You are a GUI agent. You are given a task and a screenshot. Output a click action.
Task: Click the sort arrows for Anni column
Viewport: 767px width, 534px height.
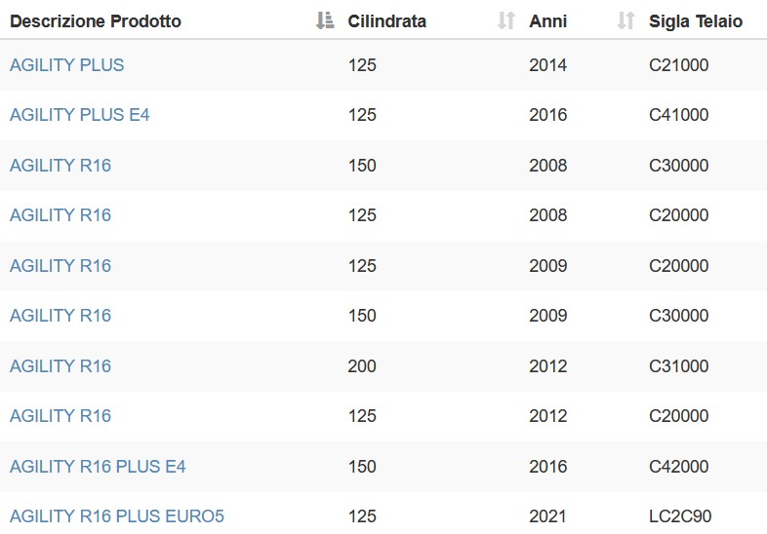626,20
